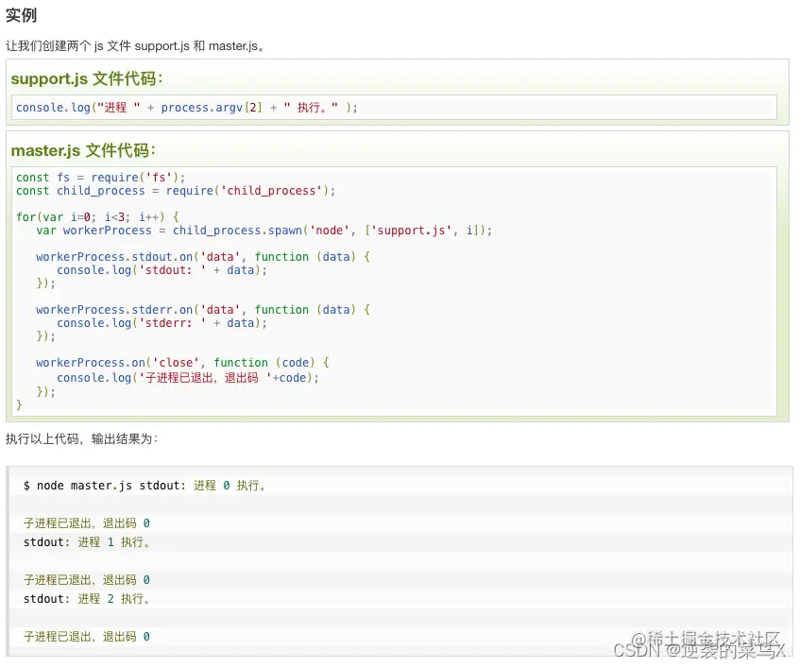This screenshot has width=800, height=668.
Task: Click the line "const fs = require('fs');"
Action: tap(100, 177)
